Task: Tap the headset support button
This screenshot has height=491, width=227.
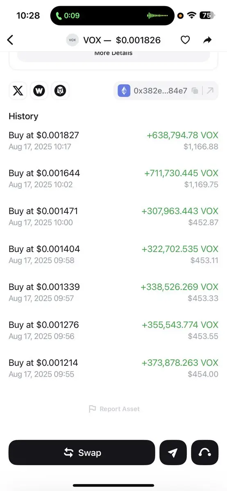Action: point(205,453)
